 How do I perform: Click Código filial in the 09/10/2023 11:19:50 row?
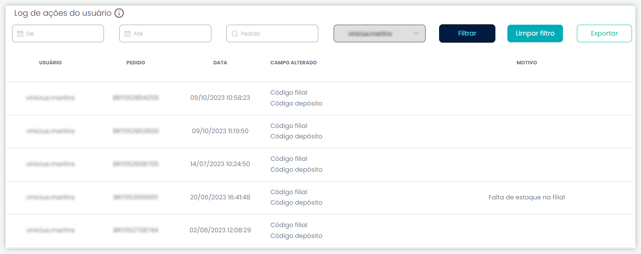(289, 126)
